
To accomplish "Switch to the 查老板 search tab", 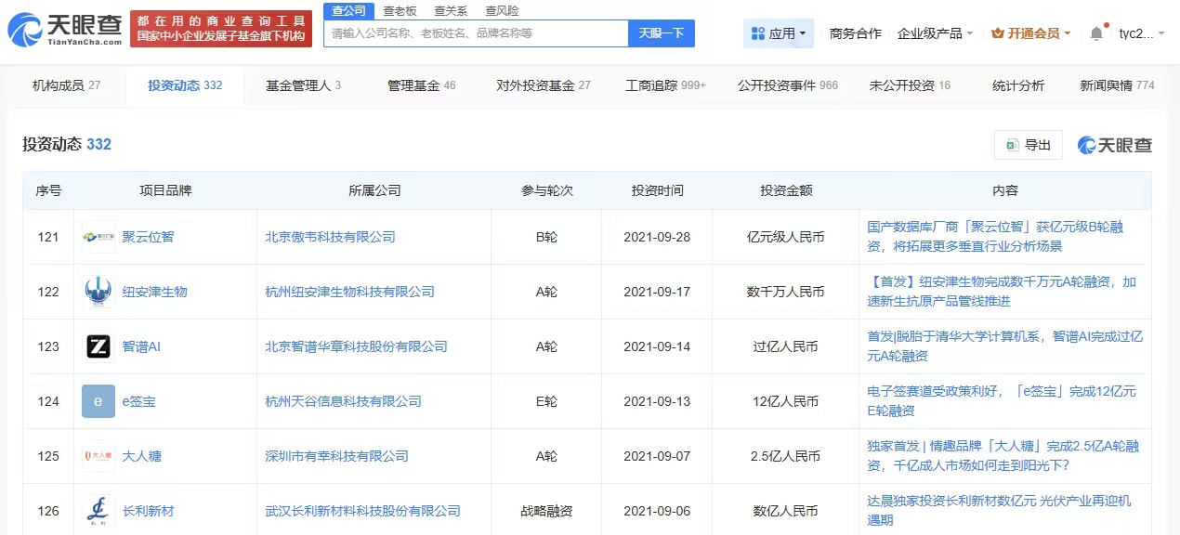I will click(401, 10).
